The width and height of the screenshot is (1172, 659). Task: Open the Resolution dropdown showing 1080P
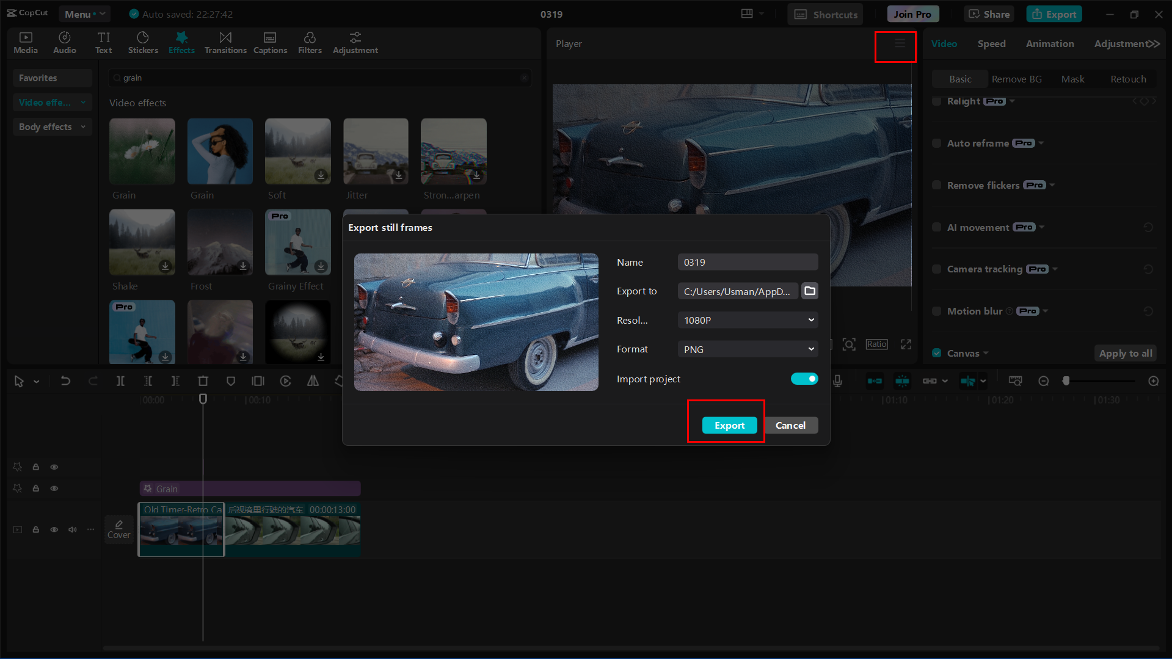747,319
